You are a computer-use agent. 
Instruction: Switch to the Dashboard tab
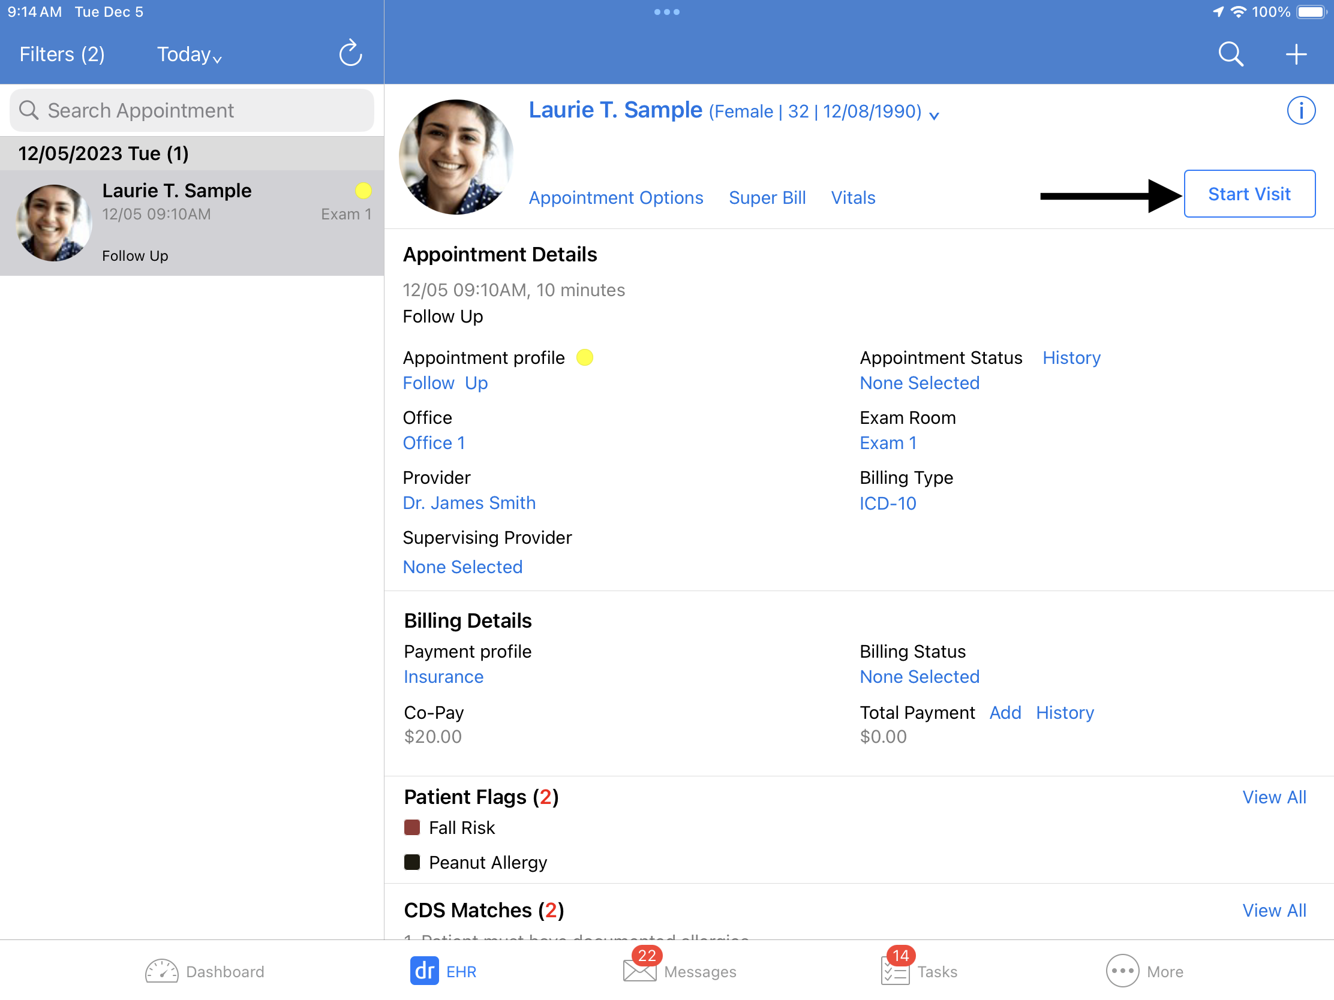point(205,971)
